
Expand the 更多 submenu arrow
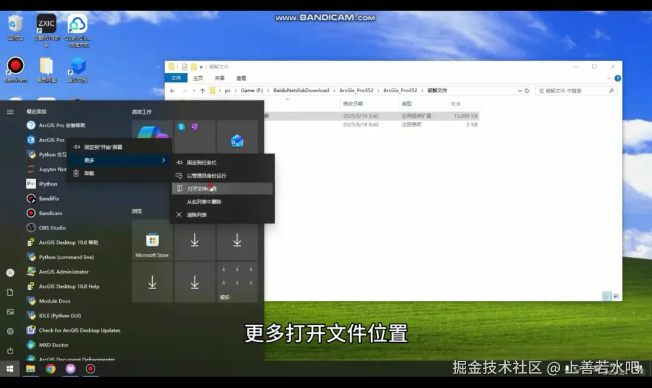[x=164, y=160]
